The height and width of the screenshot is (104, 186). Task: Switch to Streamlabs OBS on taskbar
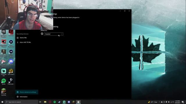point(64,102)
